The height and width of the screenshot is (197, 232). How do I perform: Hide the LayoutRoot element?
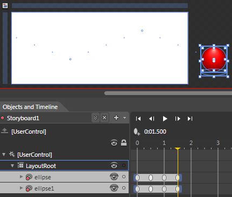tap(114, 165)
